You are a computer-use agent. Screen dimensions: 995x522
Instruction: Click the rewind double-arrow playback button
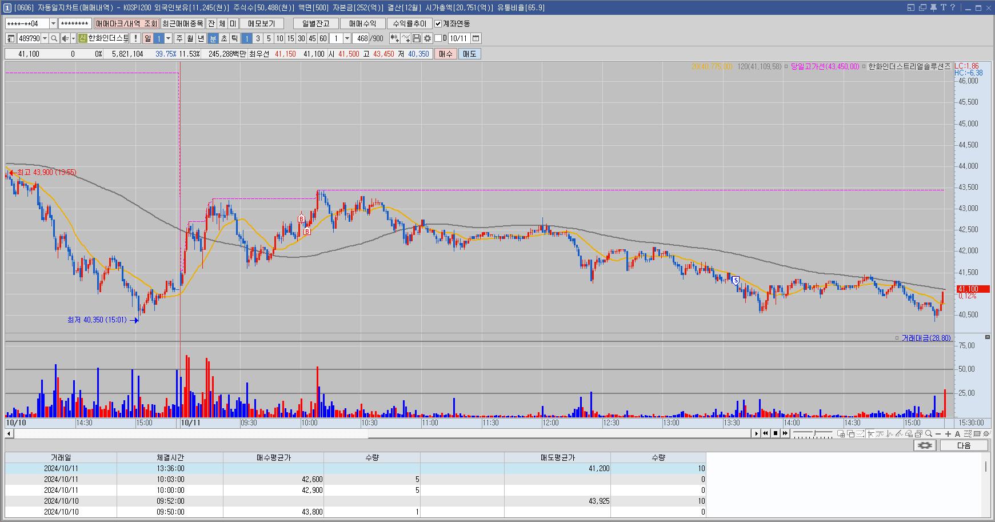pyautogui.click(x=765, y=433)
